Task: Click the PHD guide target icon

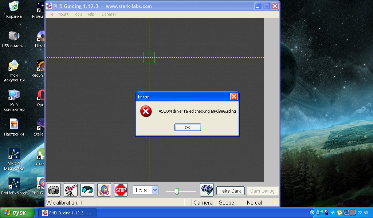Action: click(104, 190)
